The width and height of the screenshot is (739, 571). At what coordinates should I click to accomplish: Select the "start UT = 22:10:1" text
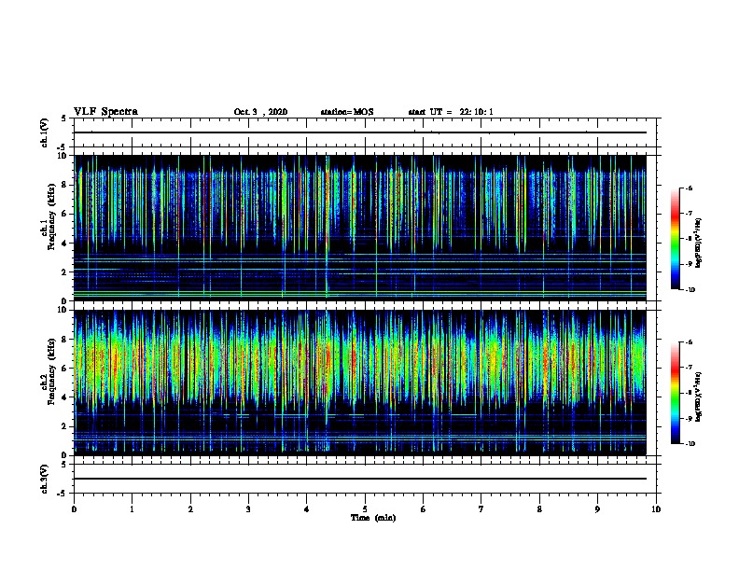tap(451, 112)
